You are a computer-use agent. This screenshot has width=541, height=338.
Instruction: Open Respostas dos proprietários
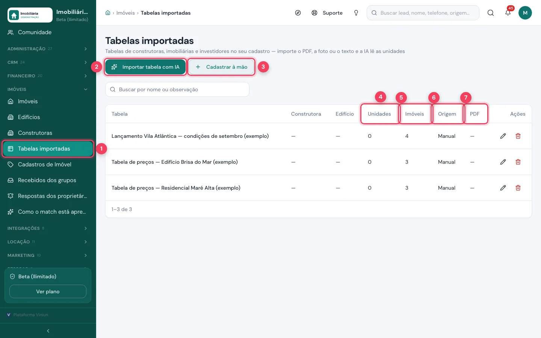click(x=48, y=196)
